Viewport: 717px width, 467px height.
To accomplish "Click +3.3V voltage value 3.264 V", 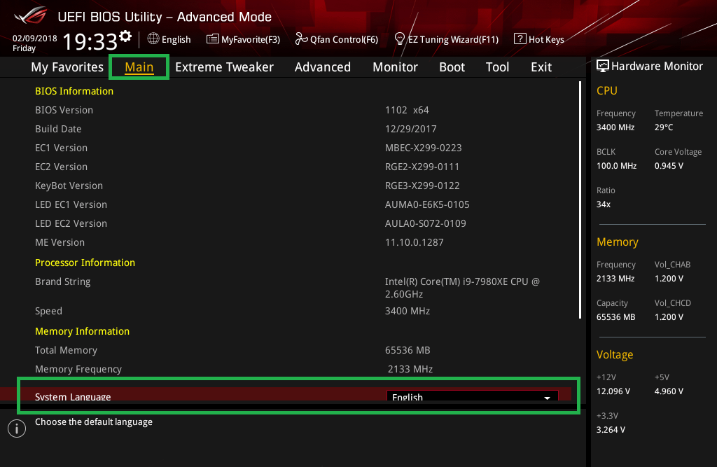I will [611, 430].
